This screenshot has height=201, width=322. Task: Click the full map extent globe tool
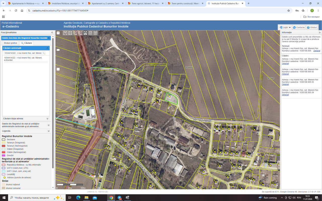(65, 33)
